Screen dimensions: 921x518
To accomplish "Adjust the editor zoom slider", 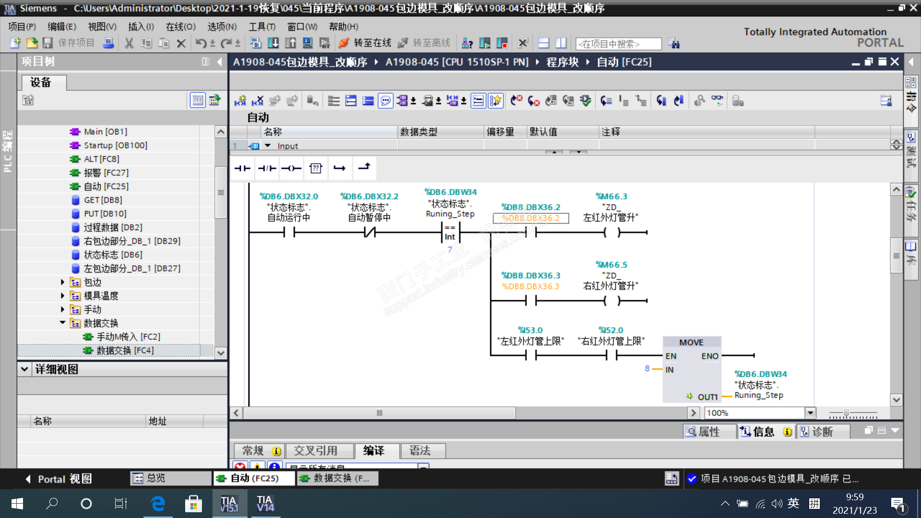I will 847,413.
